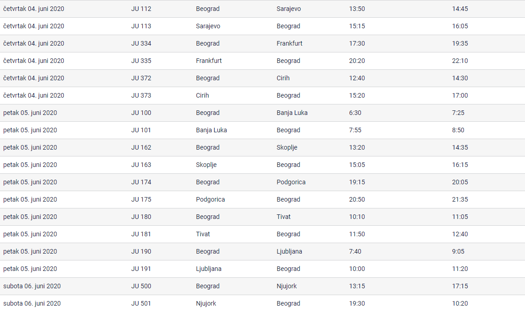Select departure time 15:05 for flight JU 163

[x=357, y=165]
